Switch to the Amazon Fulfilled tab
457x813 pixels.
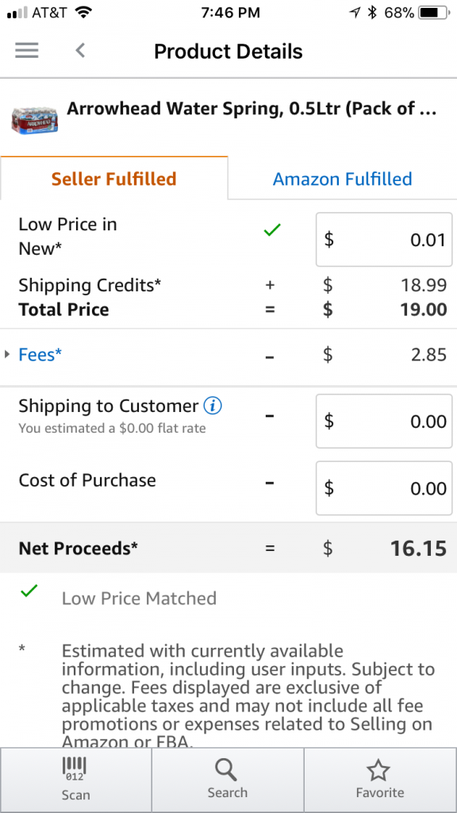pyautogui.click(x=343, y=179)
